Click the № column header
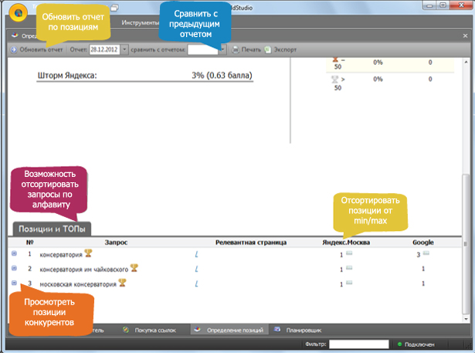 [29, 243]
